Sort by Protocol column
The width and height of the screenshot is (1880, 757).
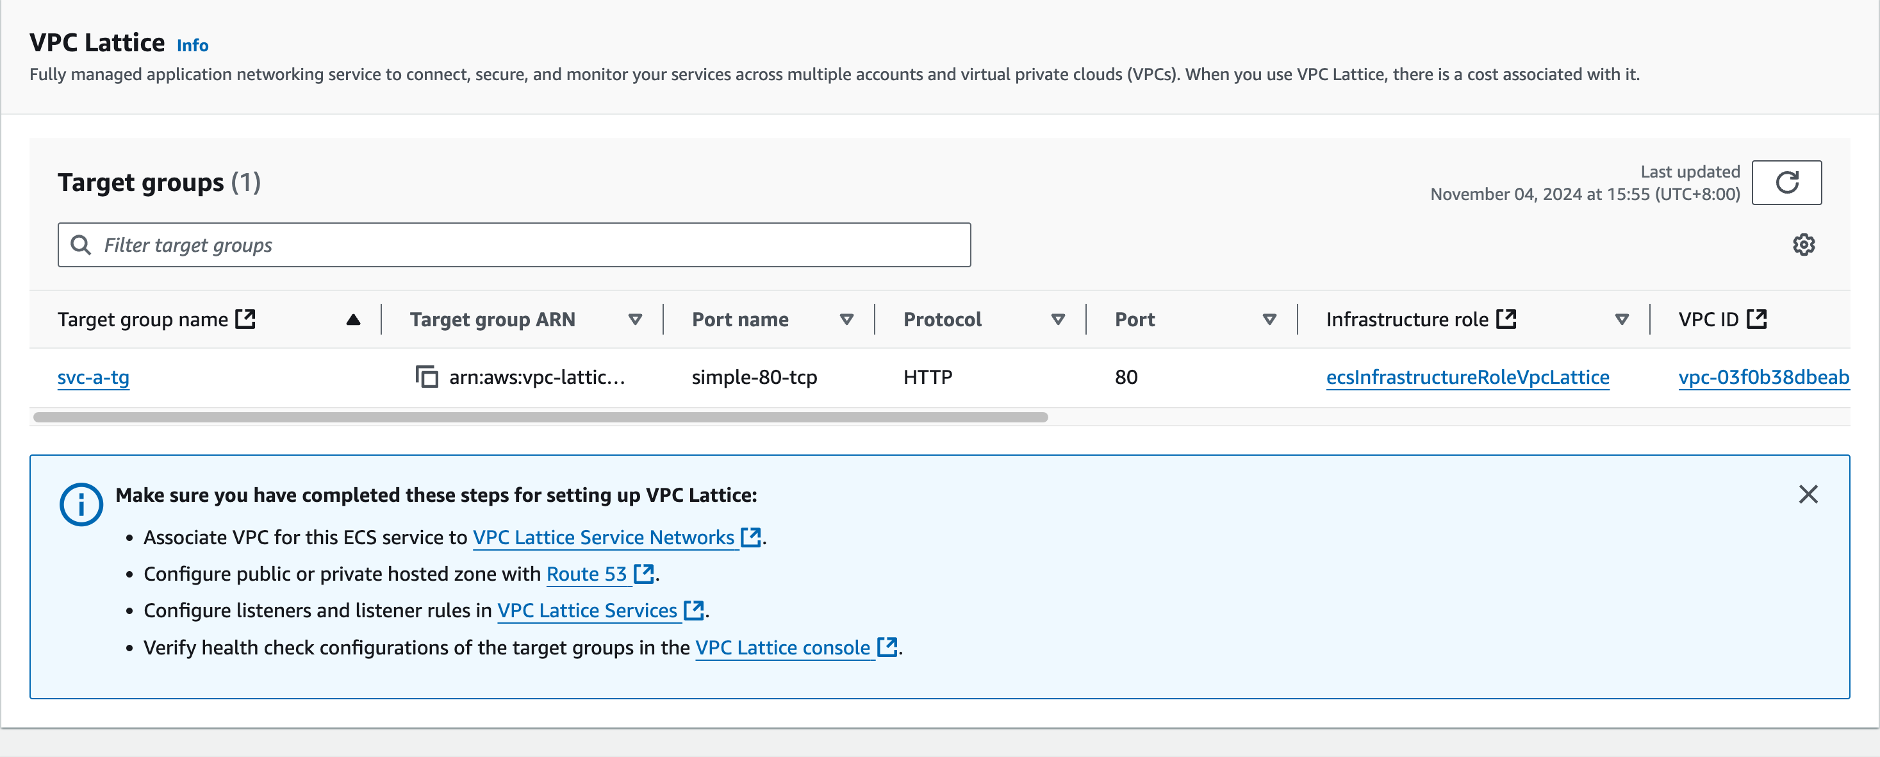pos(1057,320)
